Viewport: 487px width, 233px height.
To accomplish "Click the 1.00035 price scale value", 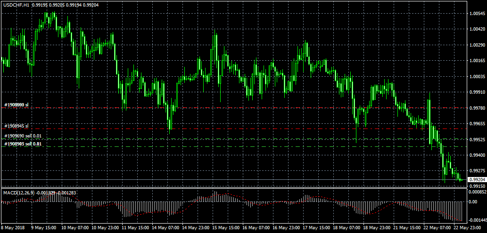I will point(477,76).
